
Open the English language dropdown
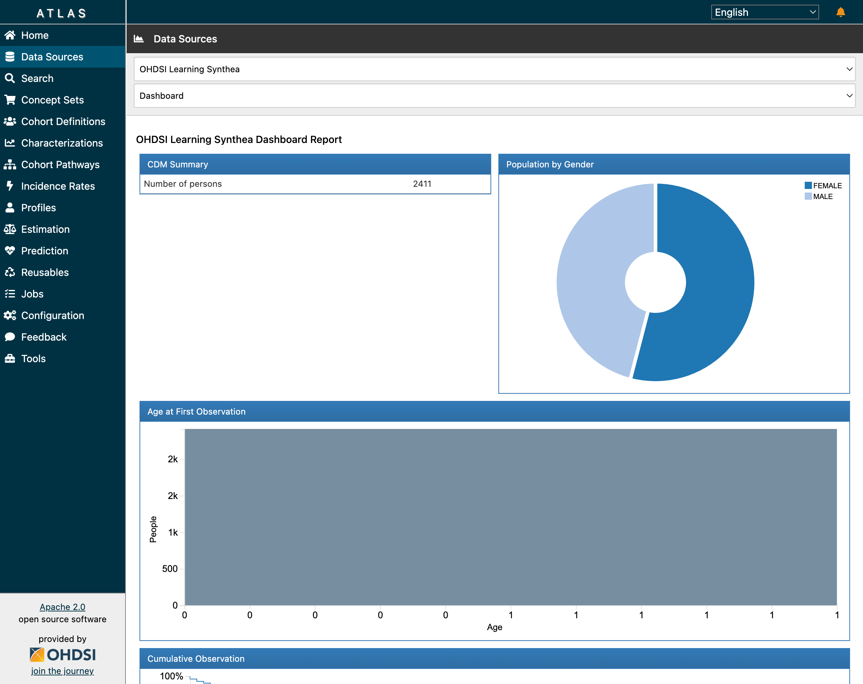(x=764, y=12)
